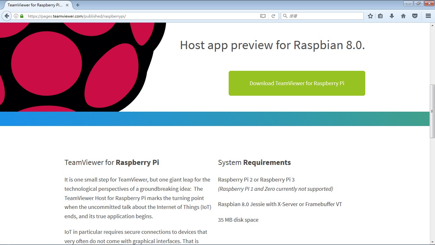Click text '35 MB disk space'
435x245 pixels.
[238, 220]
